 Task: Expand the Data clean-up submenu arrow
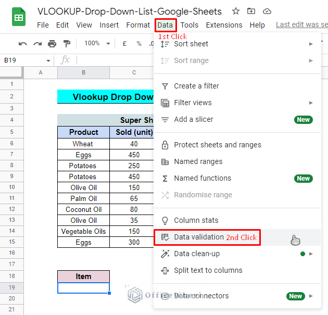point(311,254)
